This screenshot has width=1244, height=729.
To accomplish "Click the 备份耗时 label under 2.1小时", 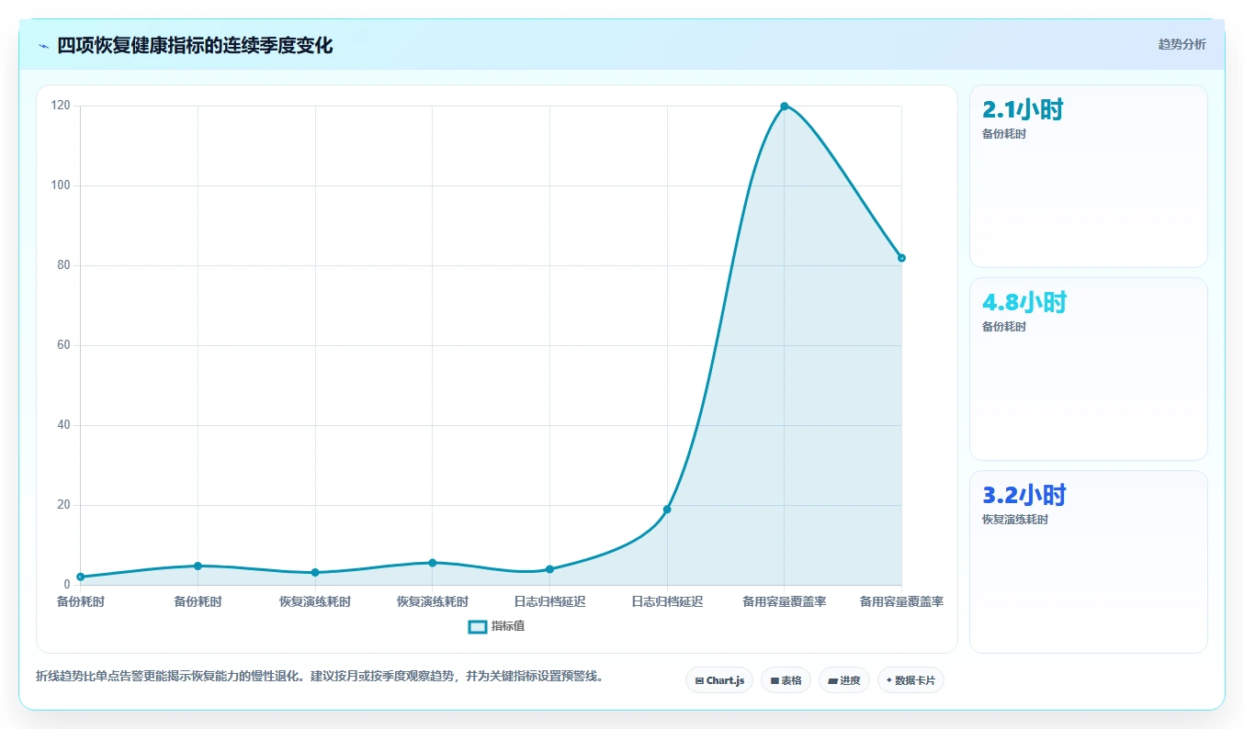I will point(1004,134).
